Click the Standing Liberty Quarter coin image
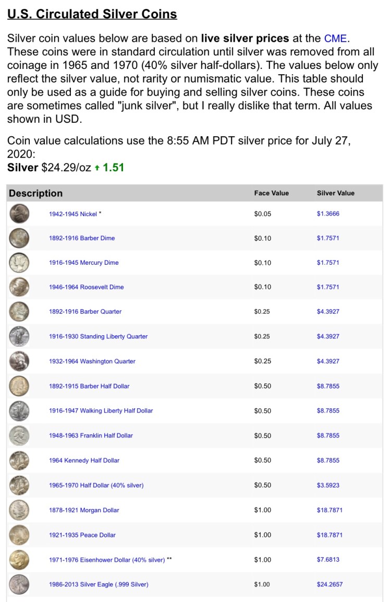Screen dimensions: 391x602 tap(19, 337)
